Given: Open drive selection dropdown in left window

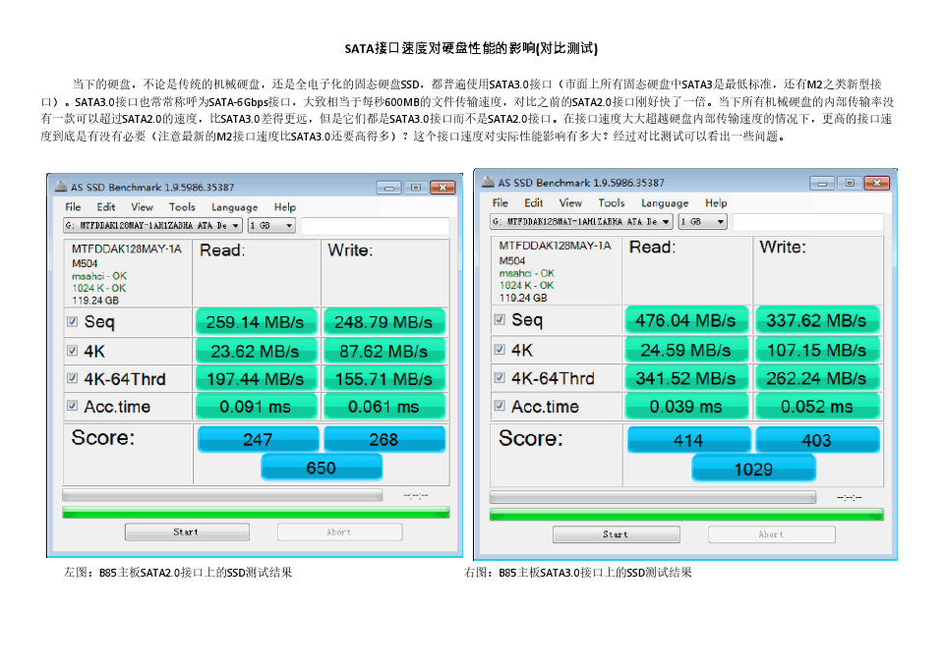Looking at the screenshot, I should (152, 226).
